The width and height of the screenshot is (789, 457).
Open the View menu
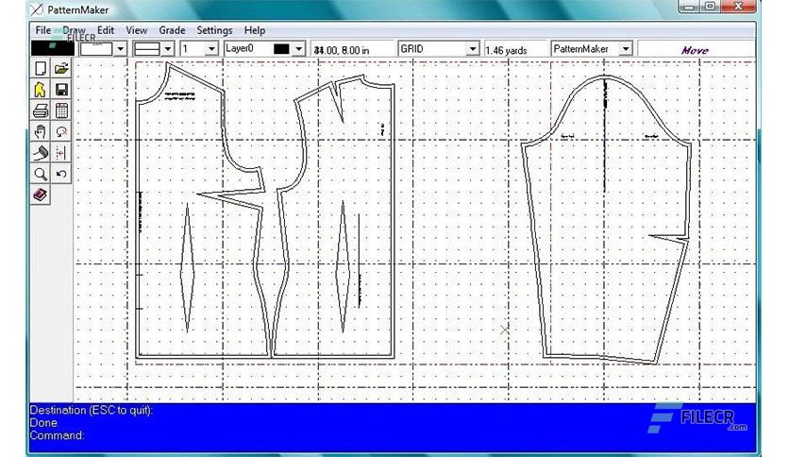(x=136, y=30)
